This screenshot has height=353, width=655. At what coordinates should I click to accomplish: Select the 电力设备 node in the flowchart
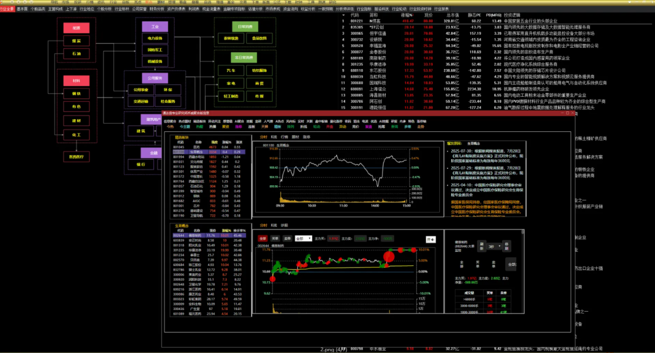tap(155, 38)
